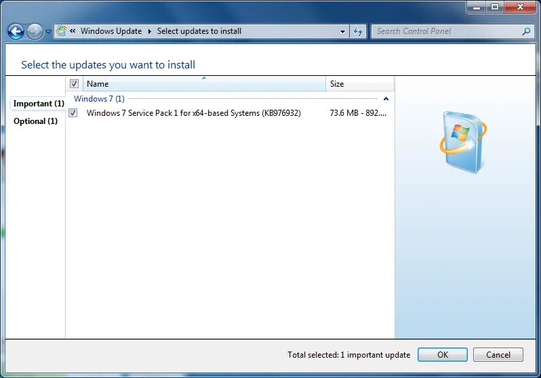Collapse the Windows 7 group chevron
Screen dimensions: 541x378
pos(386,99)
